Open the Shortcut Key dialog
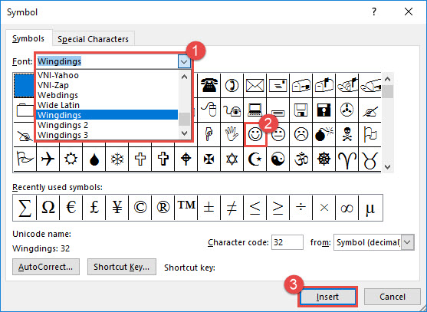The image size is (427, 312). click(121, 267)
